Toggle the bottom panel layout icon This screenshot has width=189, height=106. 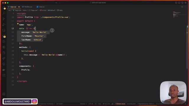179,3
